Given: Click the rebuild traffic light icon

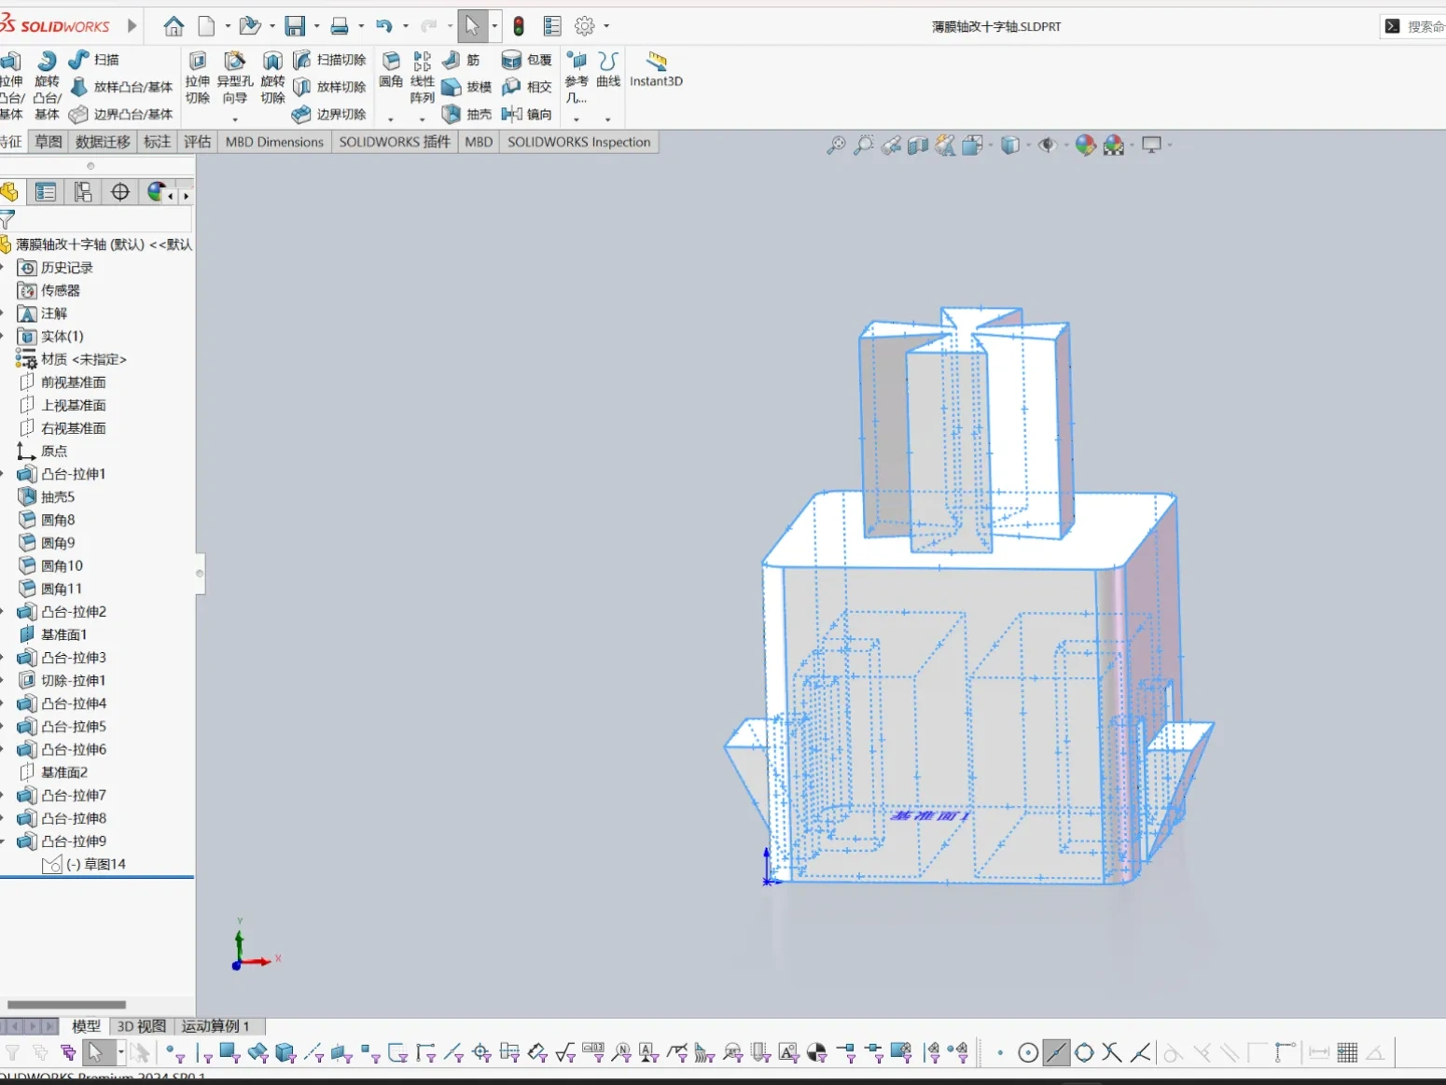Looking at the screenshot, I should 519,26.
